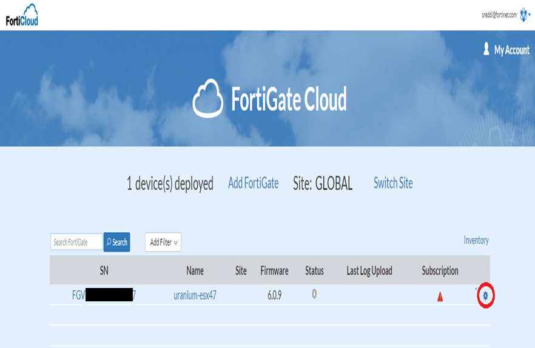This screenshot has width=535, height=348.
Task: Click the Firmware column header
Action: pyautogui.click(x=274, y=271)
